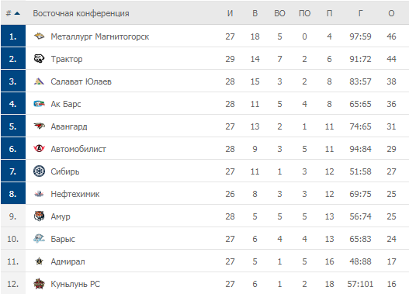Click the highlighted rank 1 cell
The width and height of the screenshot is (409, 294).
13,36
